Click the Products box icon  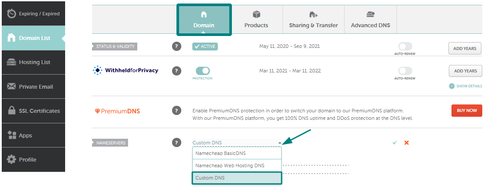pyautogui.click(x=256, y=14)
